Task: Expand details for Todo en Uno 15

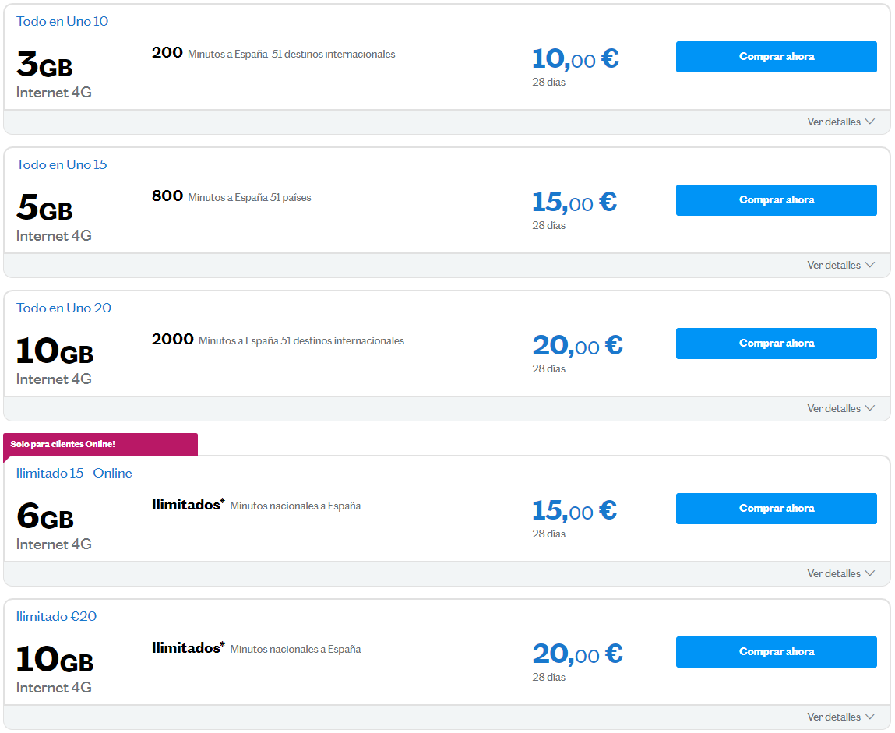Action: pyautogui.click(x=840, y=266)
